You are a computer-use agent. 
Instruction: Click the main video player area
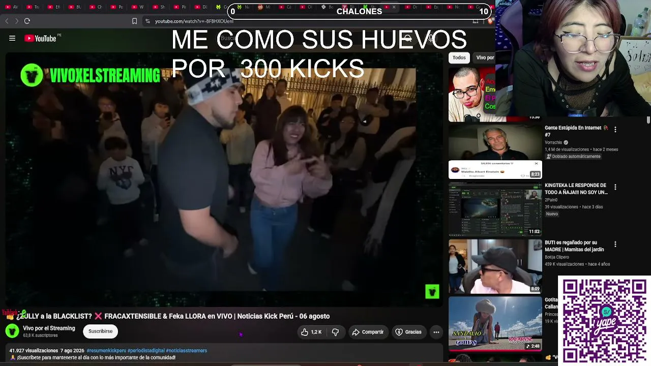tap(223, 179)
